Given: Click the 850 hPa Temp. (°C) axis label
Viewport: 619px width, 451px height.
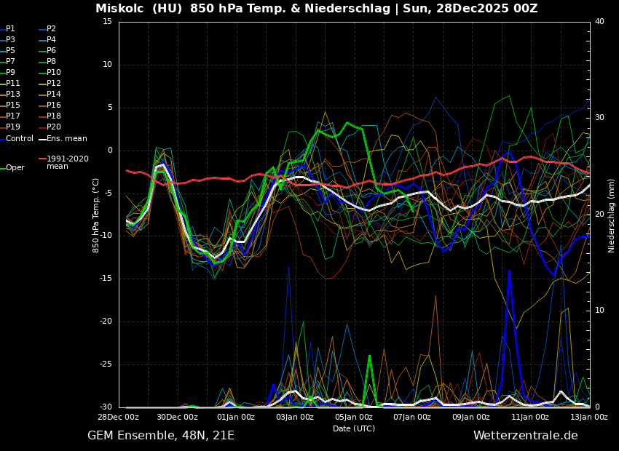Looking at the screenshot, I should click(96, 215).
